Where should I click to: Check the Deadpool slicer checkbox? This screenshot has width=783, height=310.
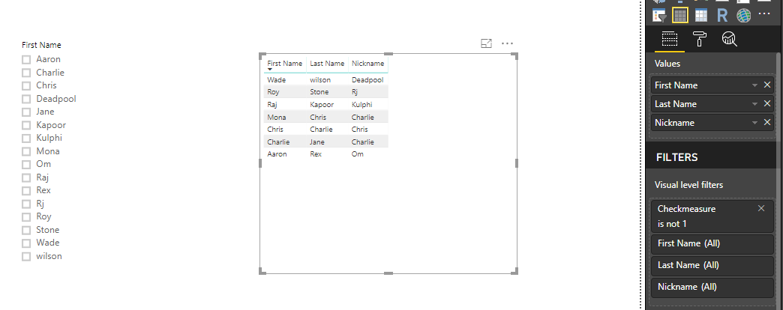point(26,99)
